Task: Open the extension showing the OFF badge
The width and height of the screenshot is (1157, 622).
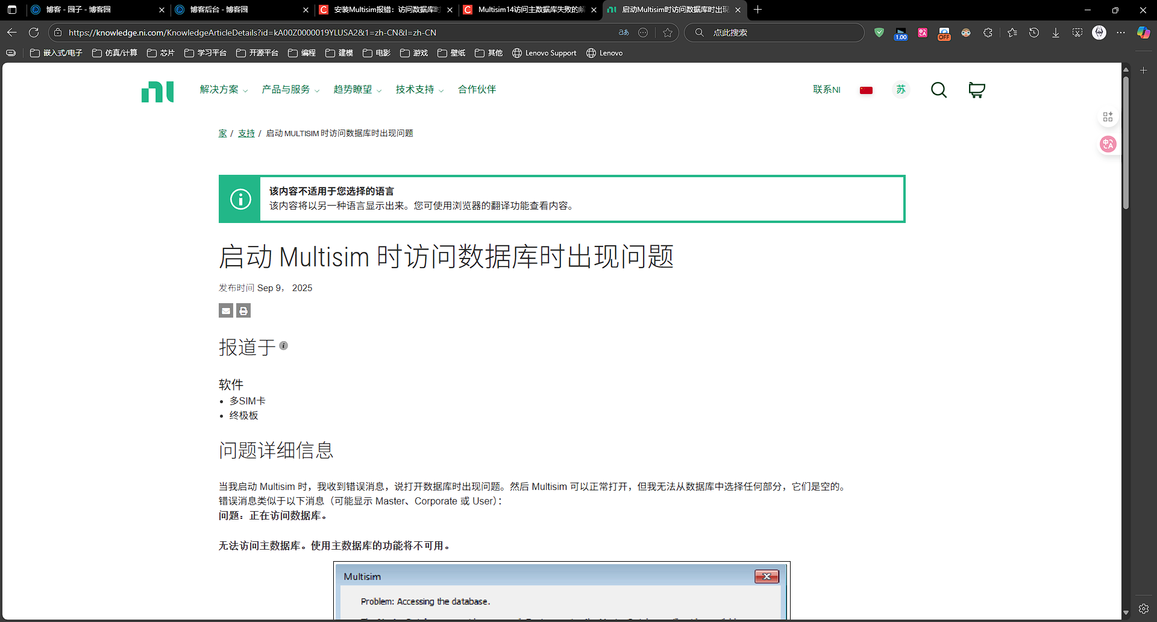Action: 944,33
